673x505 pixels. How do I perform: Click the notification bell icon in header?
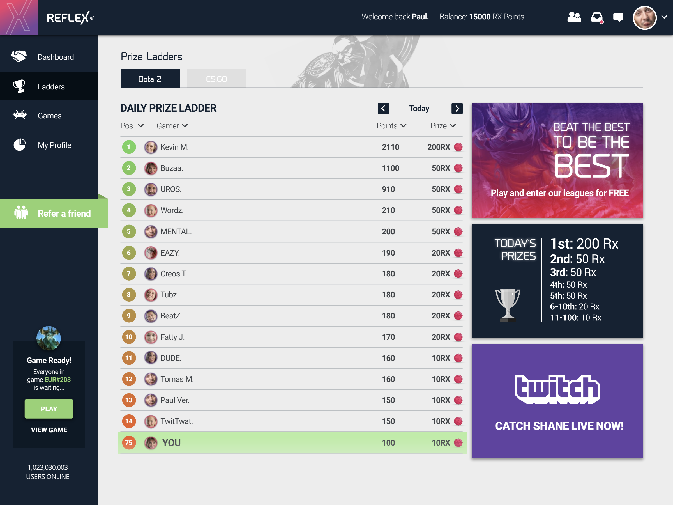(x=597, y=17)
